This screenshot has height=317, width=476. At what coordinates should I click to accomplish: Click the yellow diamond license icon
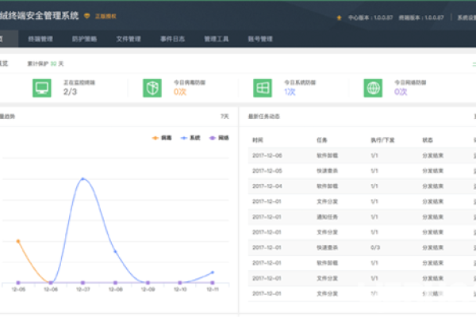(86, 16)
